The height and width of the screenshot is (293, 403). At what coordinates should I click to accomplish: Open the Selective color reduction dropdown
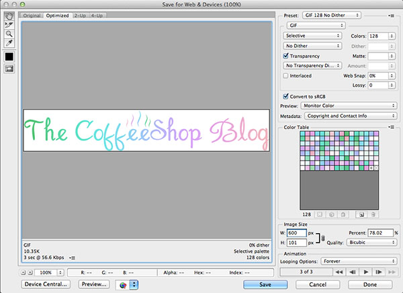(312, 36)
